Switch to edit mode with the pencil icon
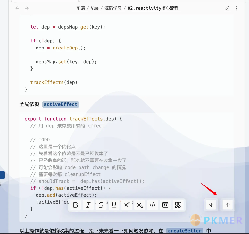 click(x=227, y=8)
